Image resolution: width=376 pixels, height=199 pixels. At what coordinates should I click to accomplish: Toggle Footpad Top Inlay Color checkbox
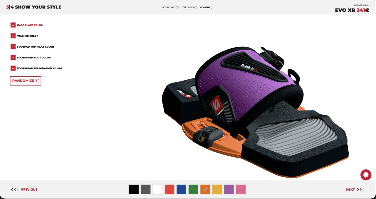pos(13,47)
